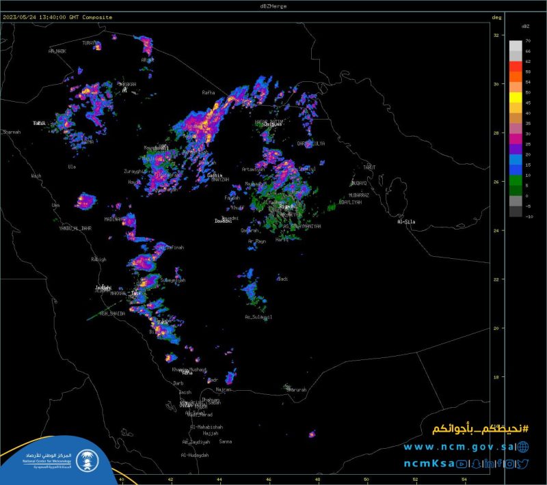The image size is (547, 485).
Task: Click the ncmKsa social handle text
Action: [x=428, y=465]
